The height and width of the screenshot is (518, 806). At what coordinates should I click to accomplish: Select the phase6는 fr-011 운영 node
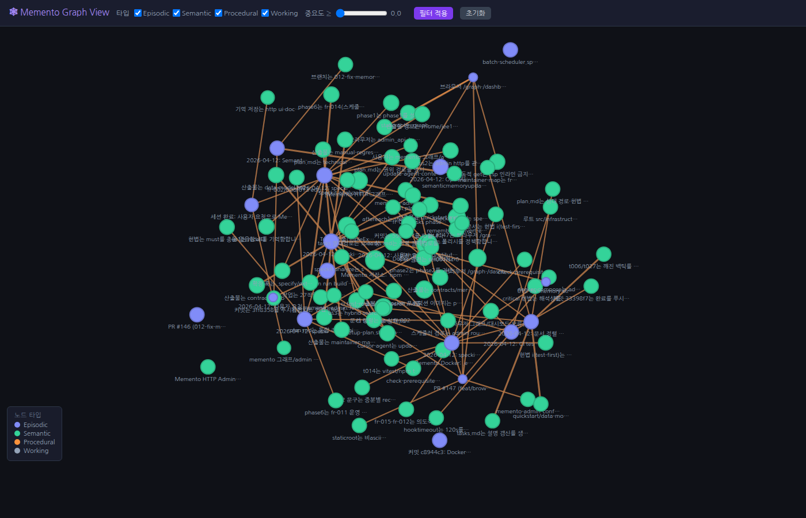[336, 400]
